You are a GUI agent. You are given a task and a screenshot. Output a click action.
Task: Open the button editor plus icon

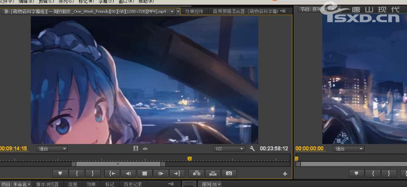point(285,174)
